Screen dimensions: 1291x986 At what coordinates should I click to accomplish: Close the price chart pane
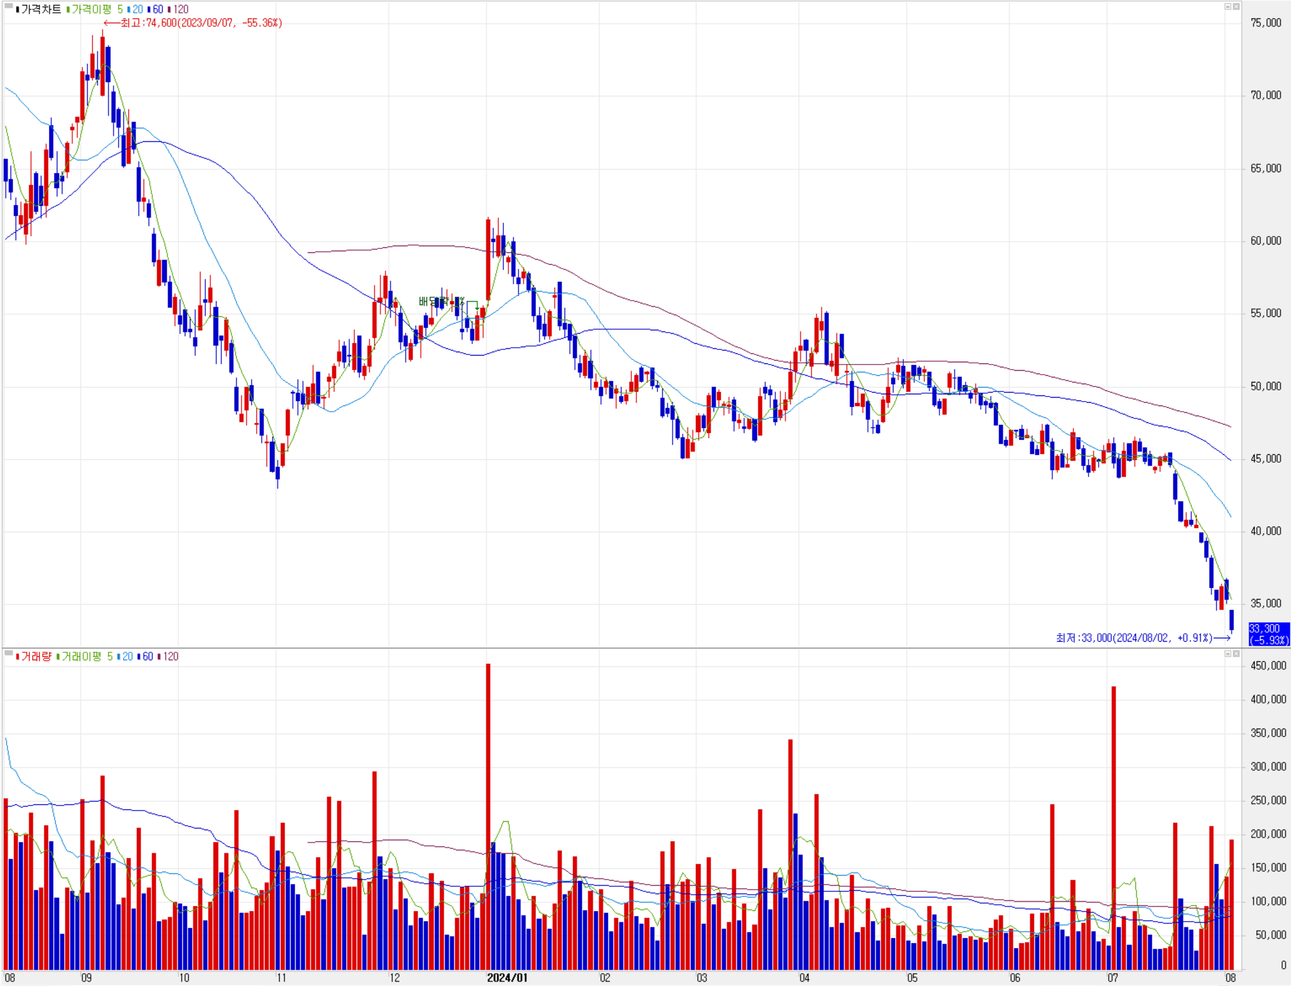pos(1236,7)
